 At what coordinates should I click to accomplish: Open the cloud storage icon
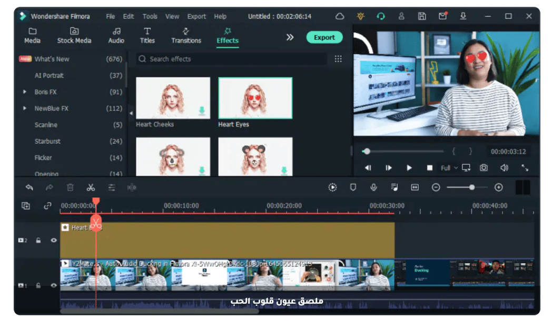[339, 16]
